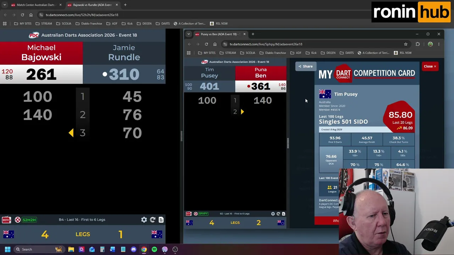Open File Explorer from taskbar

pos(71,249)
